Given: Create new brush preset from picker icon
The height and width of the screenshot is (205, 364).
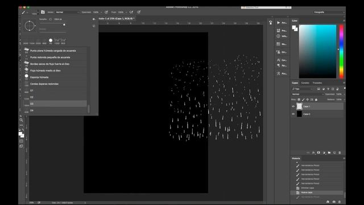Looking at the screenshot, I should pos(94,26).
